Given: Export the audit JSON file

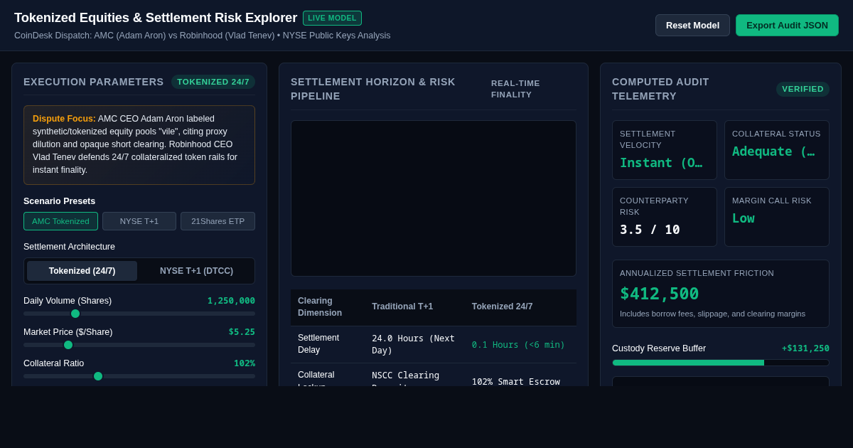Looking at the screenshot, I should (787, 25).
